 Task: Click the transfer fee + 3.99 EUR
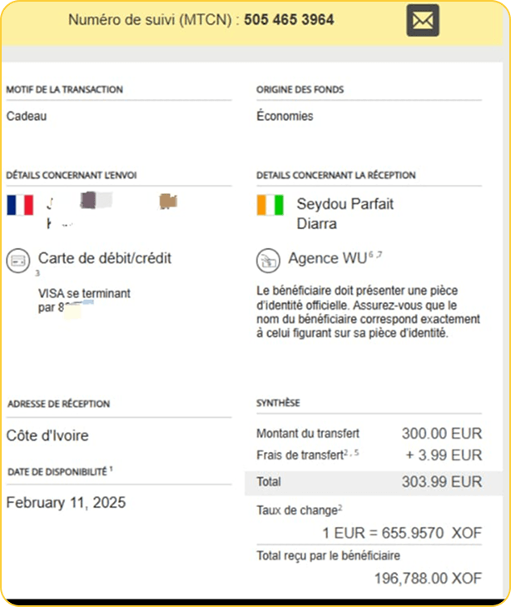tap(443, 455)
